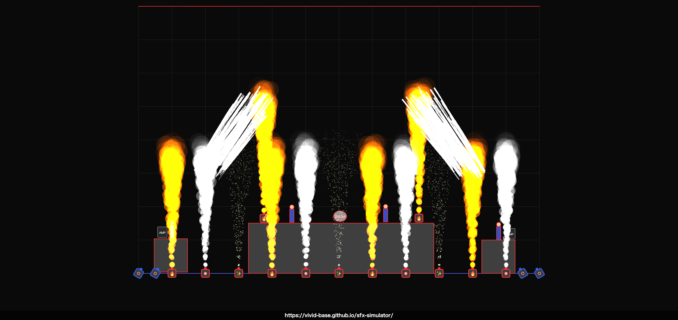Select the sparkle device right of the stage

point(440,274)
